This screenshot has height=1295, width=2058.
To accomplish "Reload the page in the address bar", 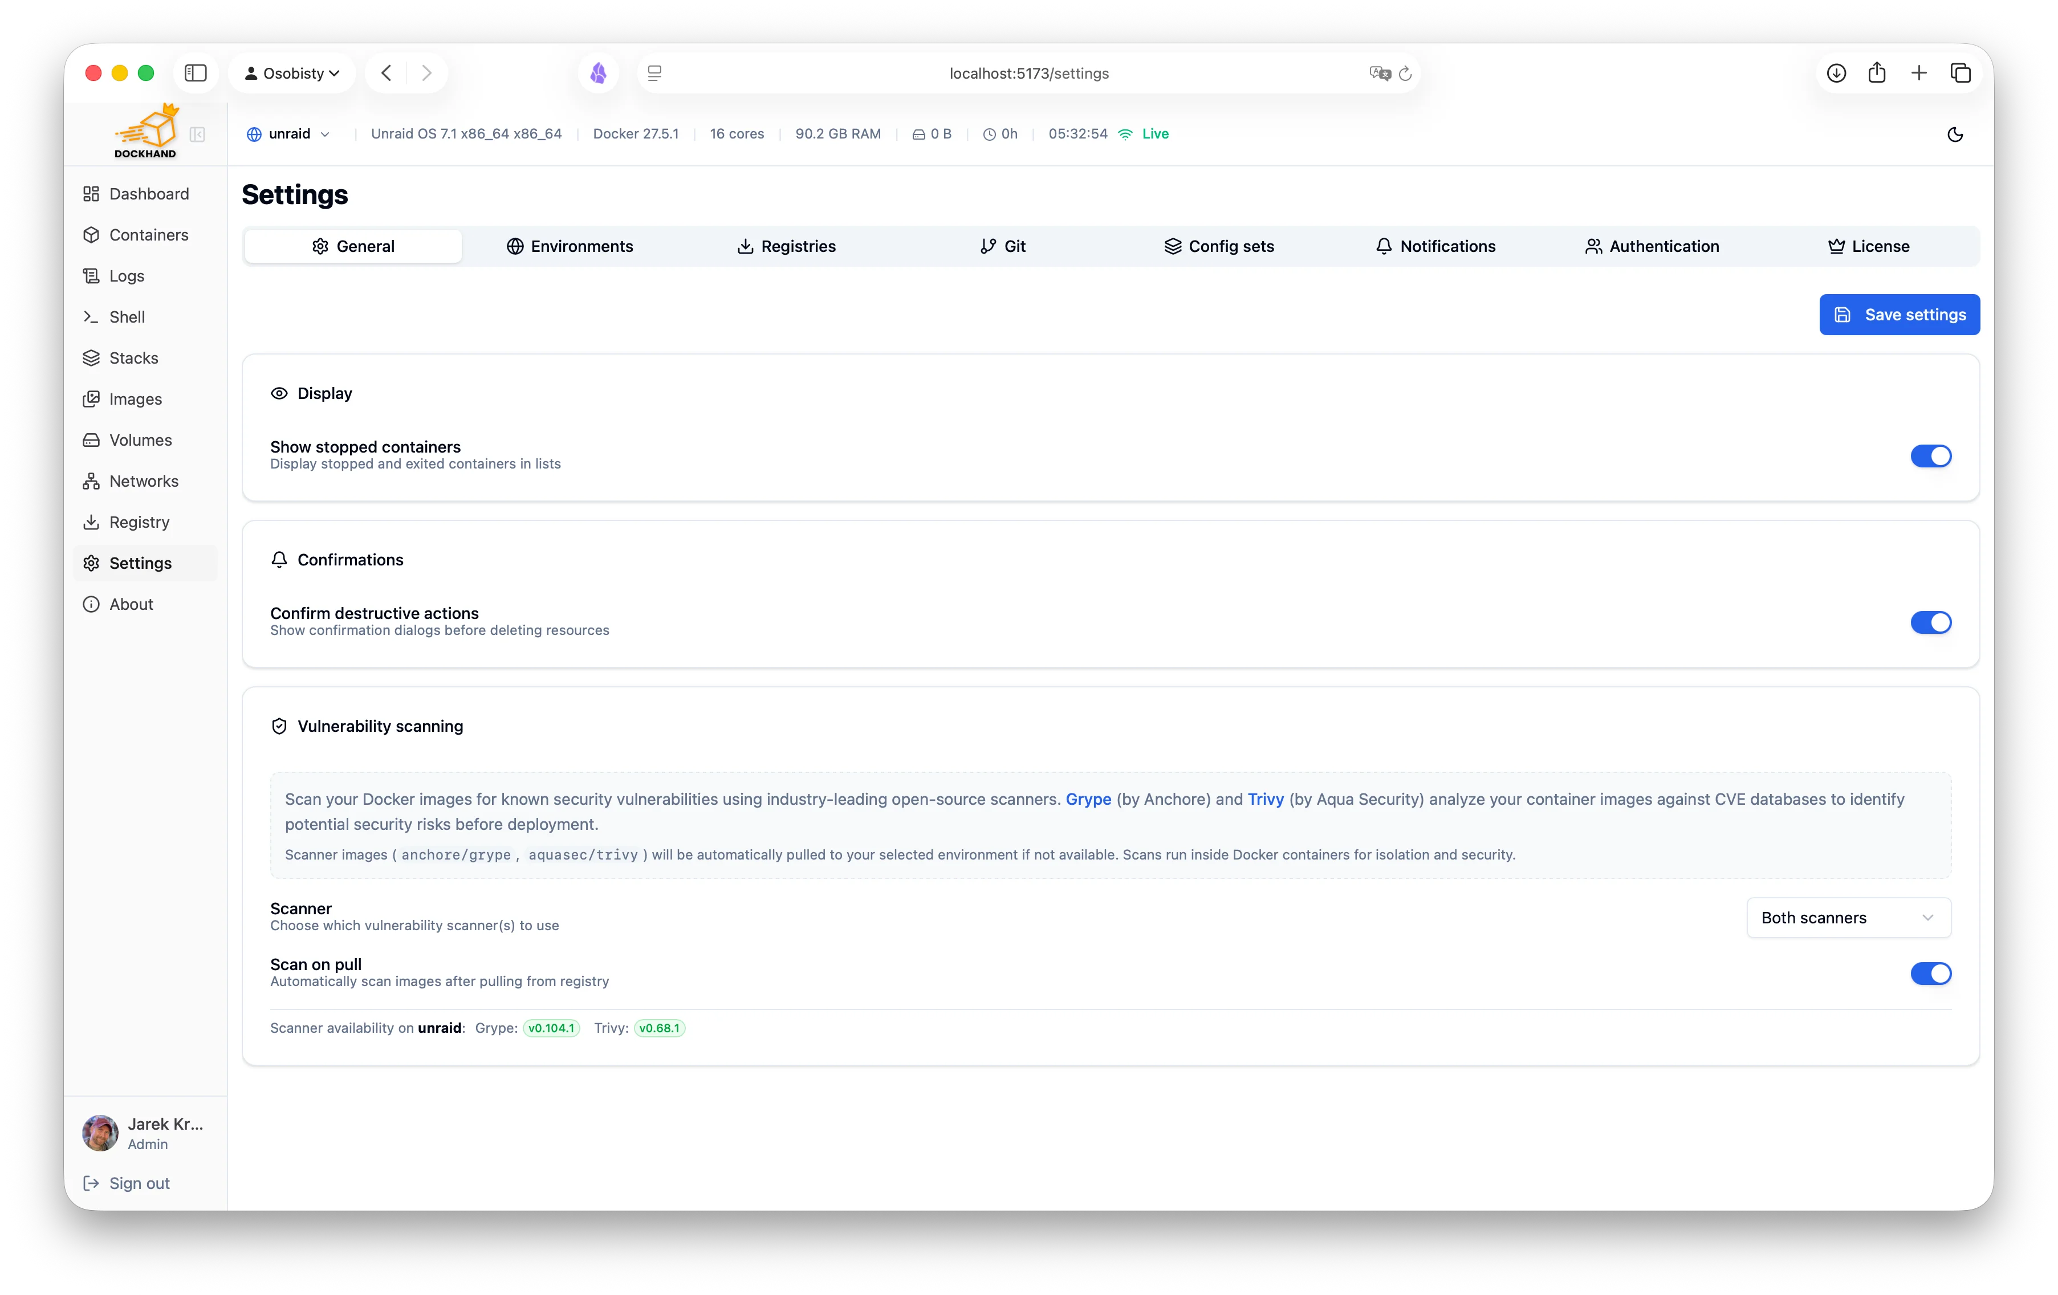I will tap(1405, 74).
